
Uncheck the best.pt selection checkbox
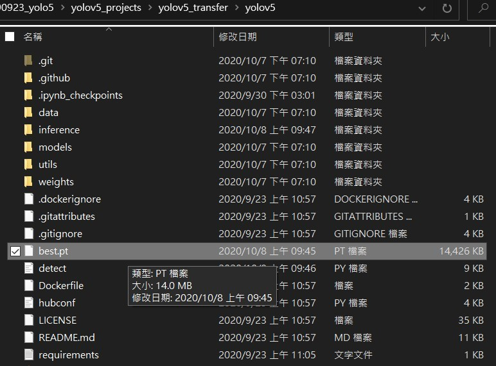15,251
